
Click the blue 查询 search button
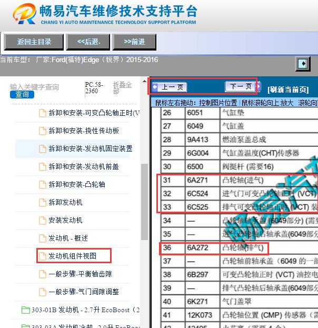coord(22,95)
